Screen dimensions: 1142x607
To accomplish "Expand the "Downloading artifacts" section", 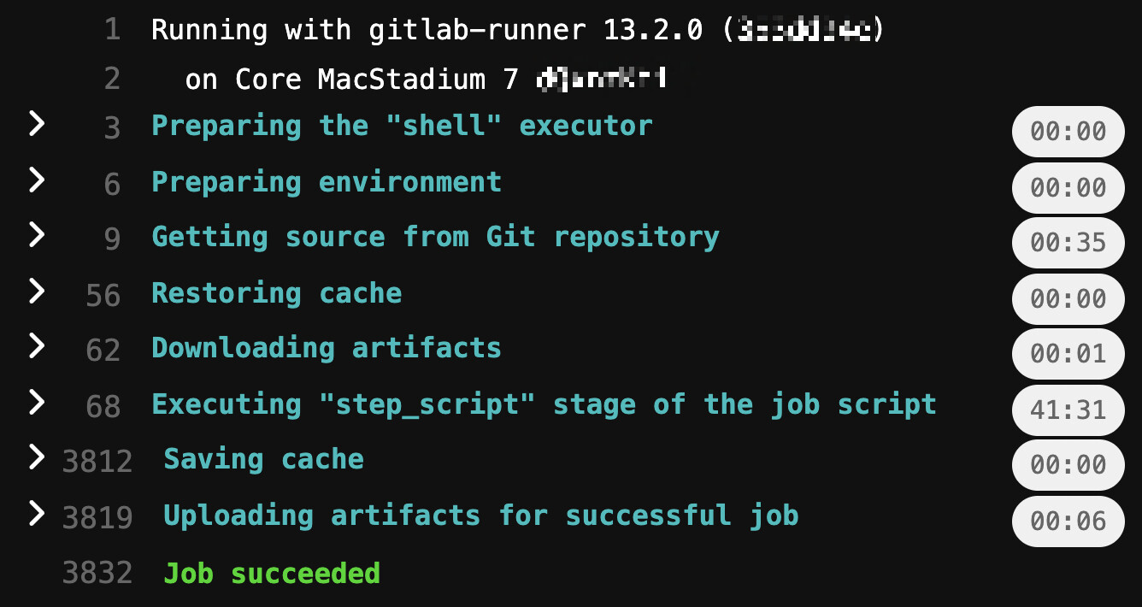I will coord(37,347).
